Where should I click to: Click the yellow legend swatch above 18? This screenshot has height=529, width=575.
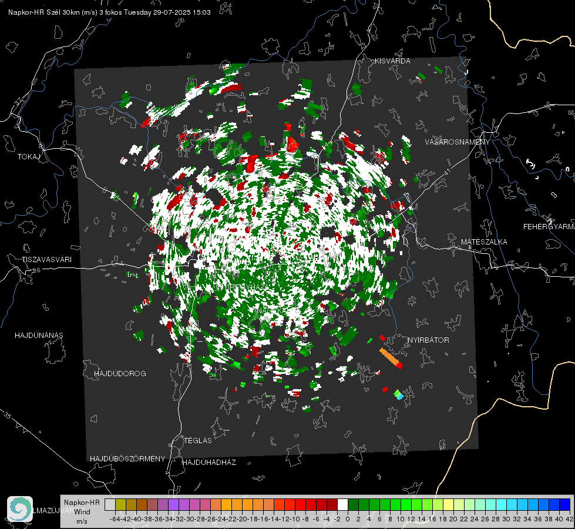449,504
